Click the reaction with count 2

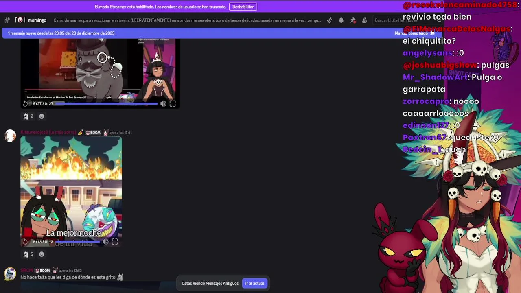(28, 116)
